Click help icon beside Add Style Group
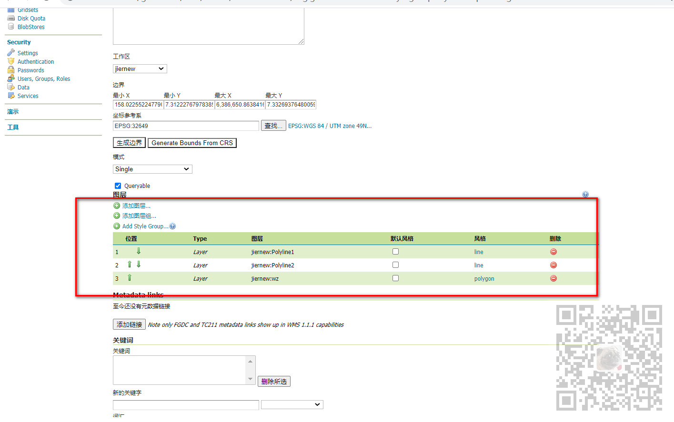This screenshot has height=422, width=674. coord(172,226)
